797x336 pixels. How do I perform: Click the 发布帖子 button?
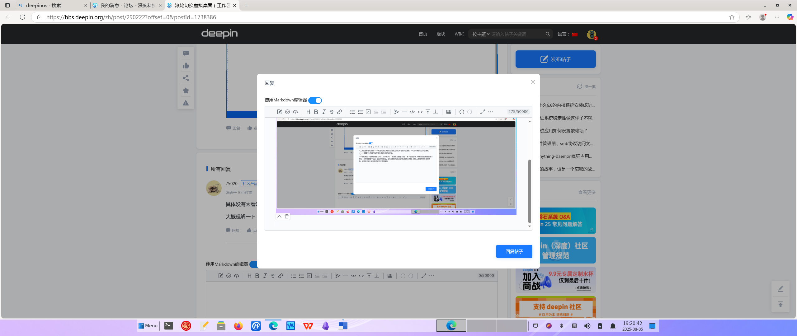point(555,59)
